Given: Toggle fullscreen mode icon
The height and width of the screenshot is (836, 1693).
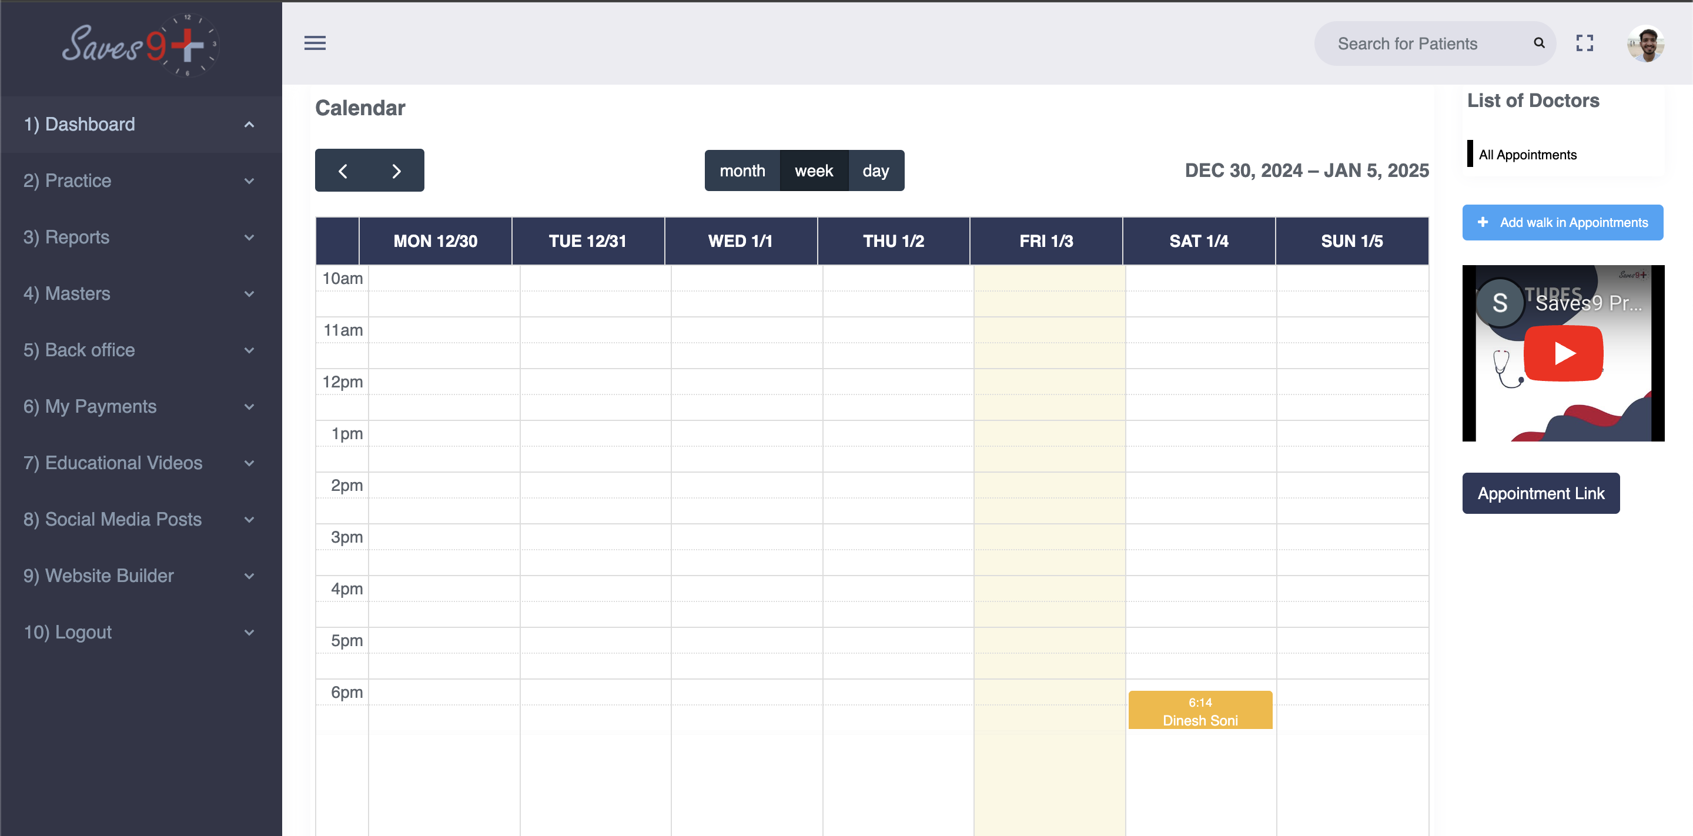Looking at the screenshot, I should (1585, 44).
